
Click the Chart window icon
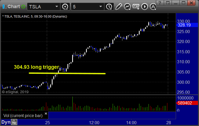coord(4,7)
